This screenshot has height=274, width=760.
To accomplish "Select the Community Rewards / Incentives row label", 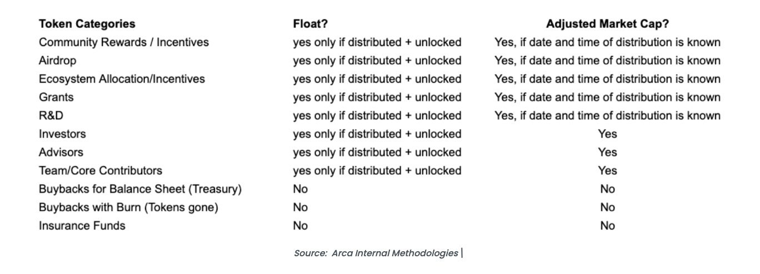I will (x=124, y=42).
